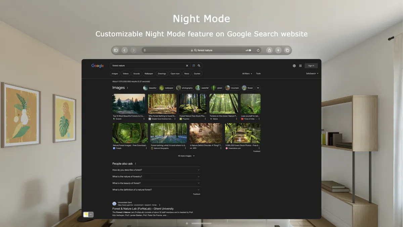Select the green color filter chip
The image size is (403, 227).
point(218,87)
